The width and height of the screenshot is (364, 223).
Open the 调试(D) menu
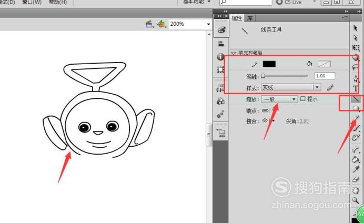pyautogui.click(x=7, y=2)
